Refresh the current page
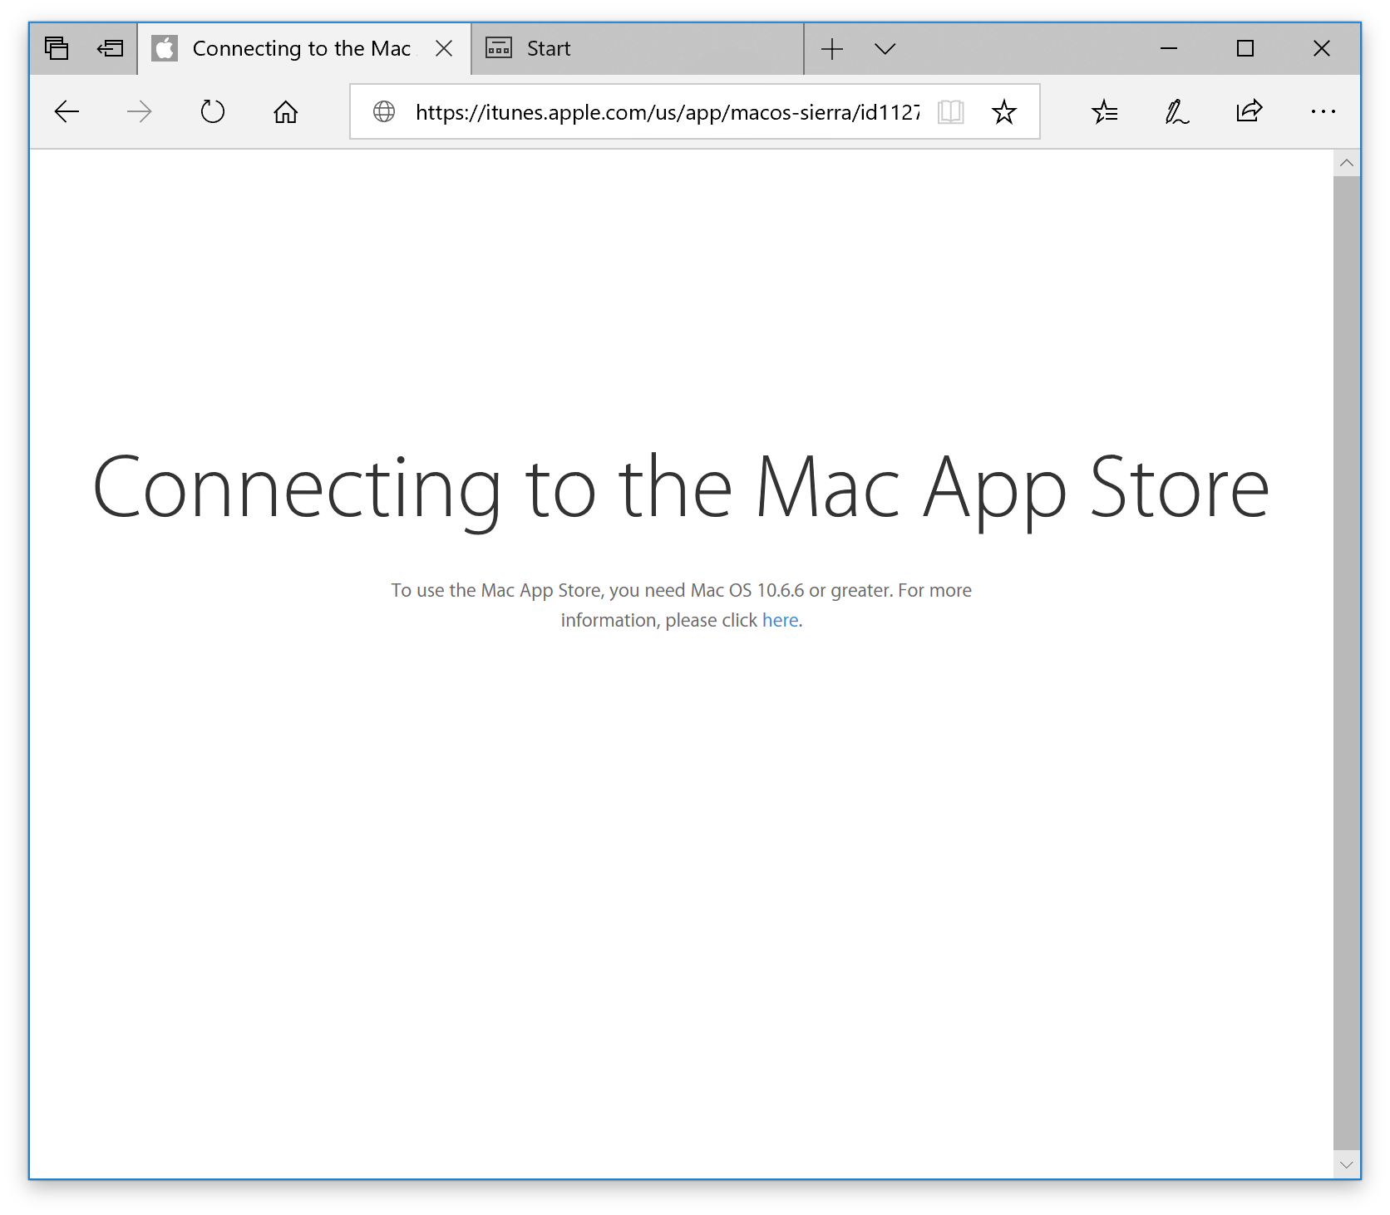 coord(212,111)
